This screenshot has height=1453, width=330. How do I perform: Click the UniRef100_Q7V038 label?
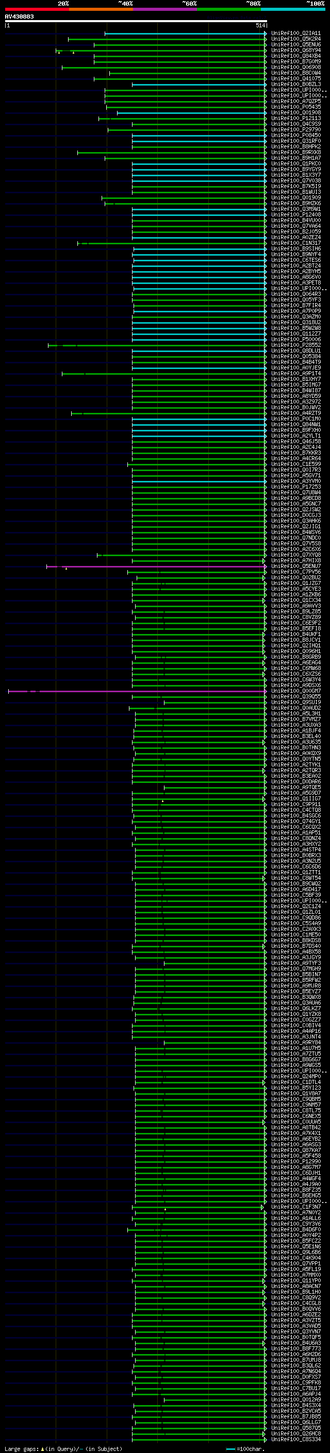(x=295, y=180)
